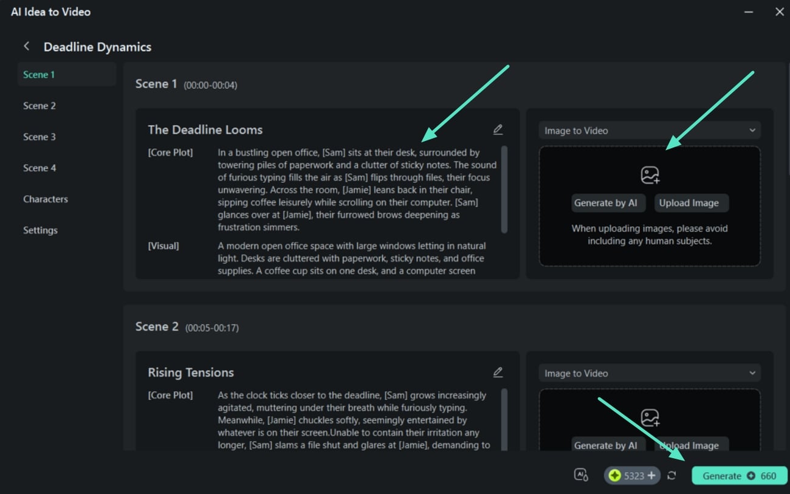Image resolution: width=790 pixels, height=494 pixels.
Task: Edit the Rising Tensions scene text
Action: click(498, 372)
